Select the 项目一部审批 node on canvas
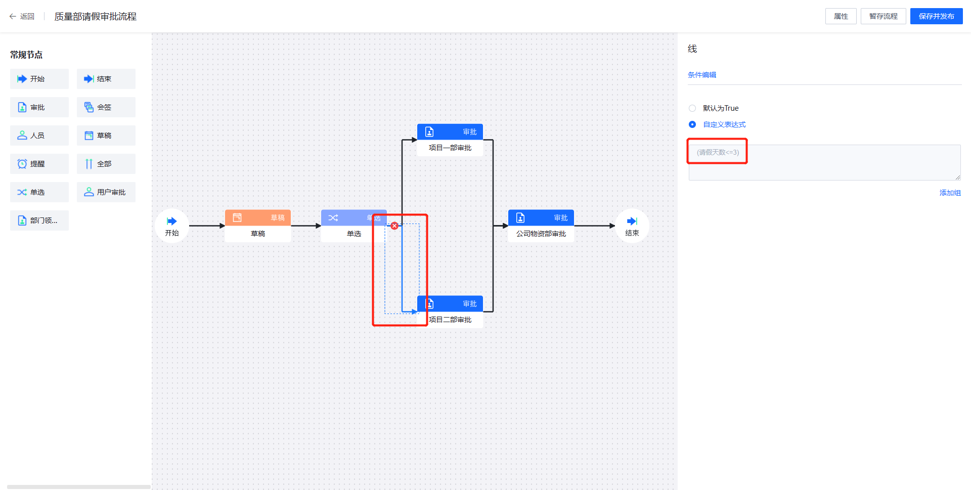Image resolution: width=971 pixels, height=490 pixels. point(450,140)
